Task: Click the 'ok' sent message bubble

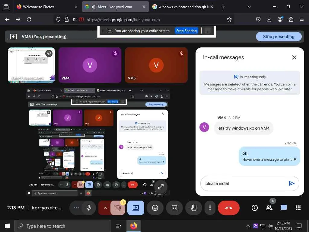Action: click(269, 156)
